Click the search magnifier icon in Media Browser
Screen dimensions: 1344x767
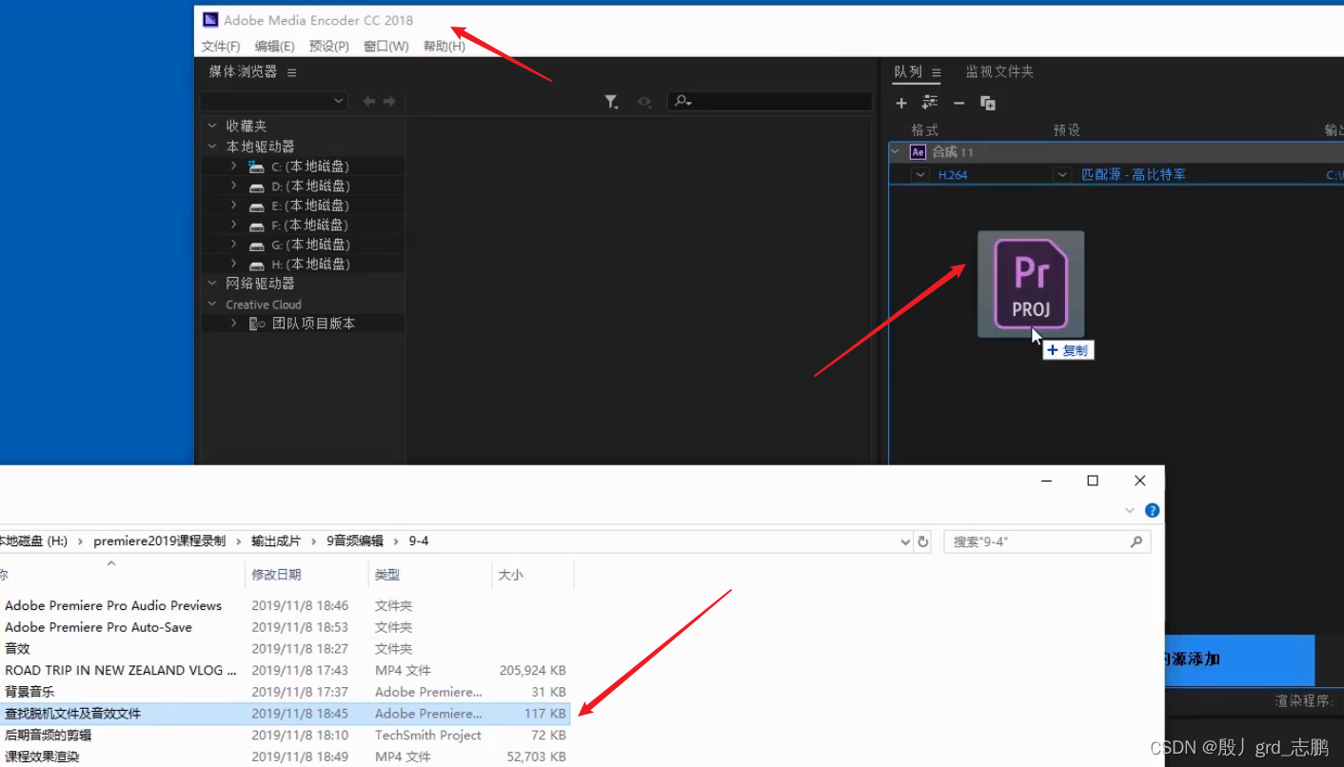(x=682, y=101)
